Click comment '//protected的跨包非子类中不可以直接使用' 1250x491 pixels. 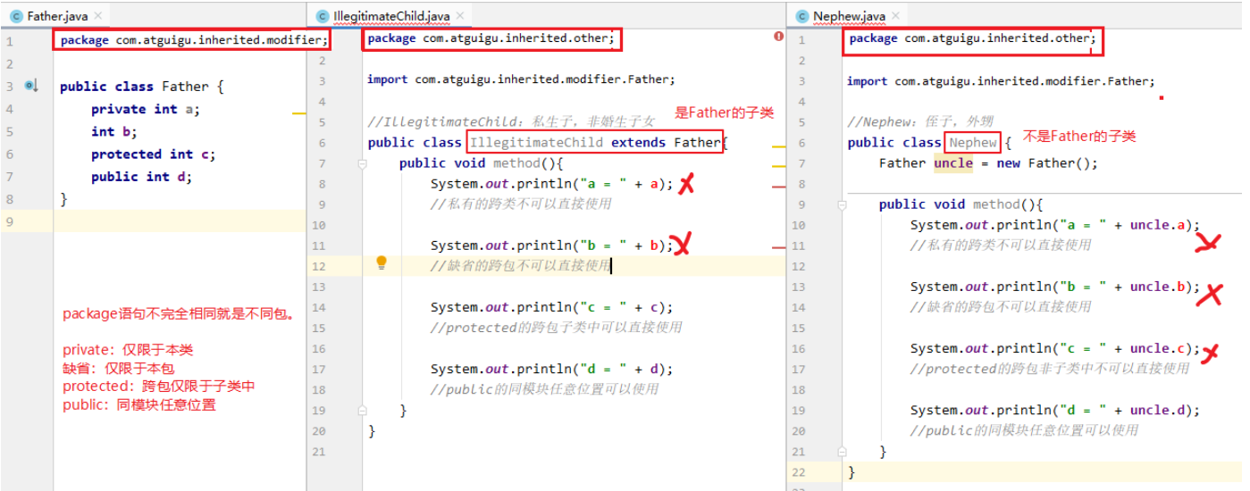coord(1050,369)
